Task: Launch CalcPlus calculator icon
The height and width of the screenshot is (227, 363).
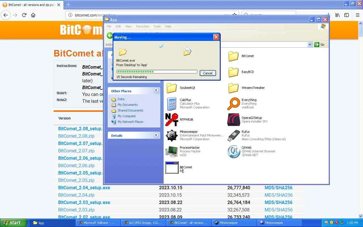Action: coord(172,104)
